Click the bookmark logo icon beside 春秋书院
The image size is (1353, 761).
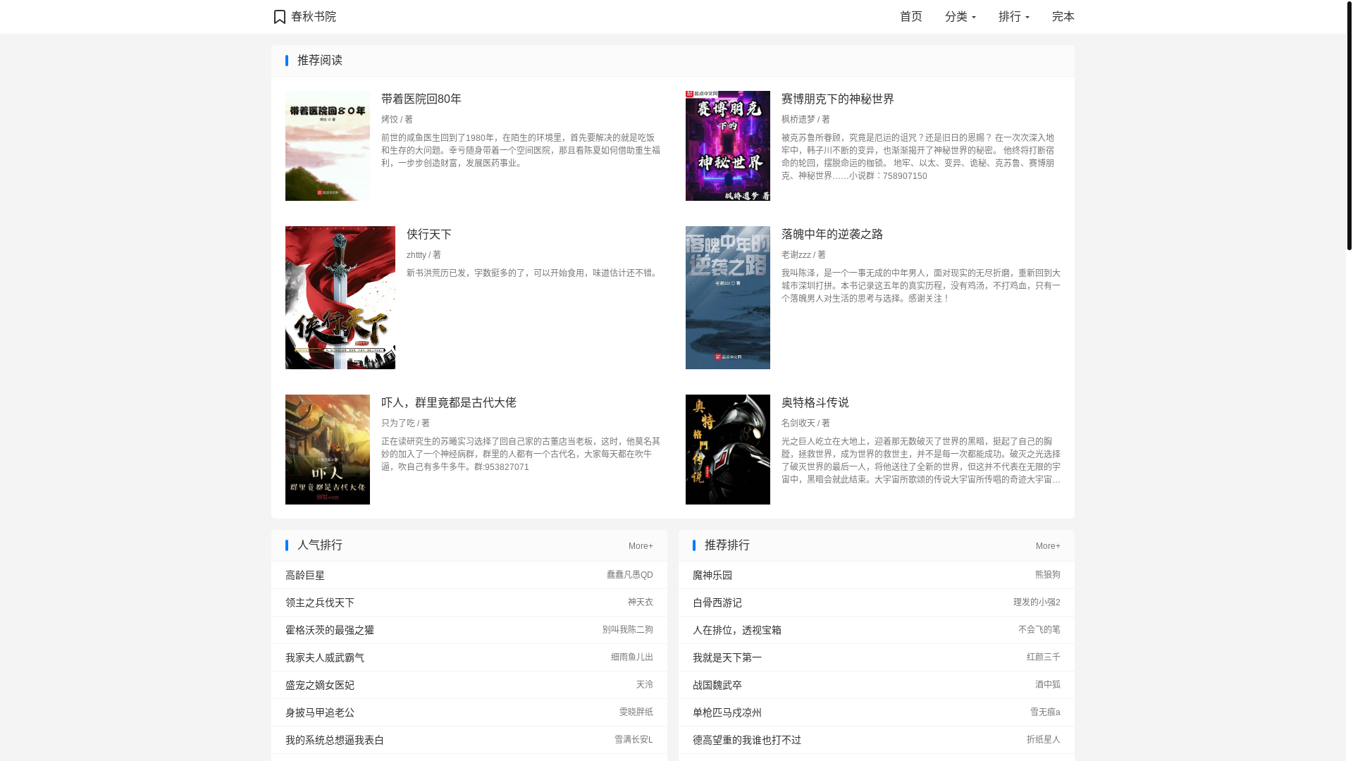click(x=280, y=17)
